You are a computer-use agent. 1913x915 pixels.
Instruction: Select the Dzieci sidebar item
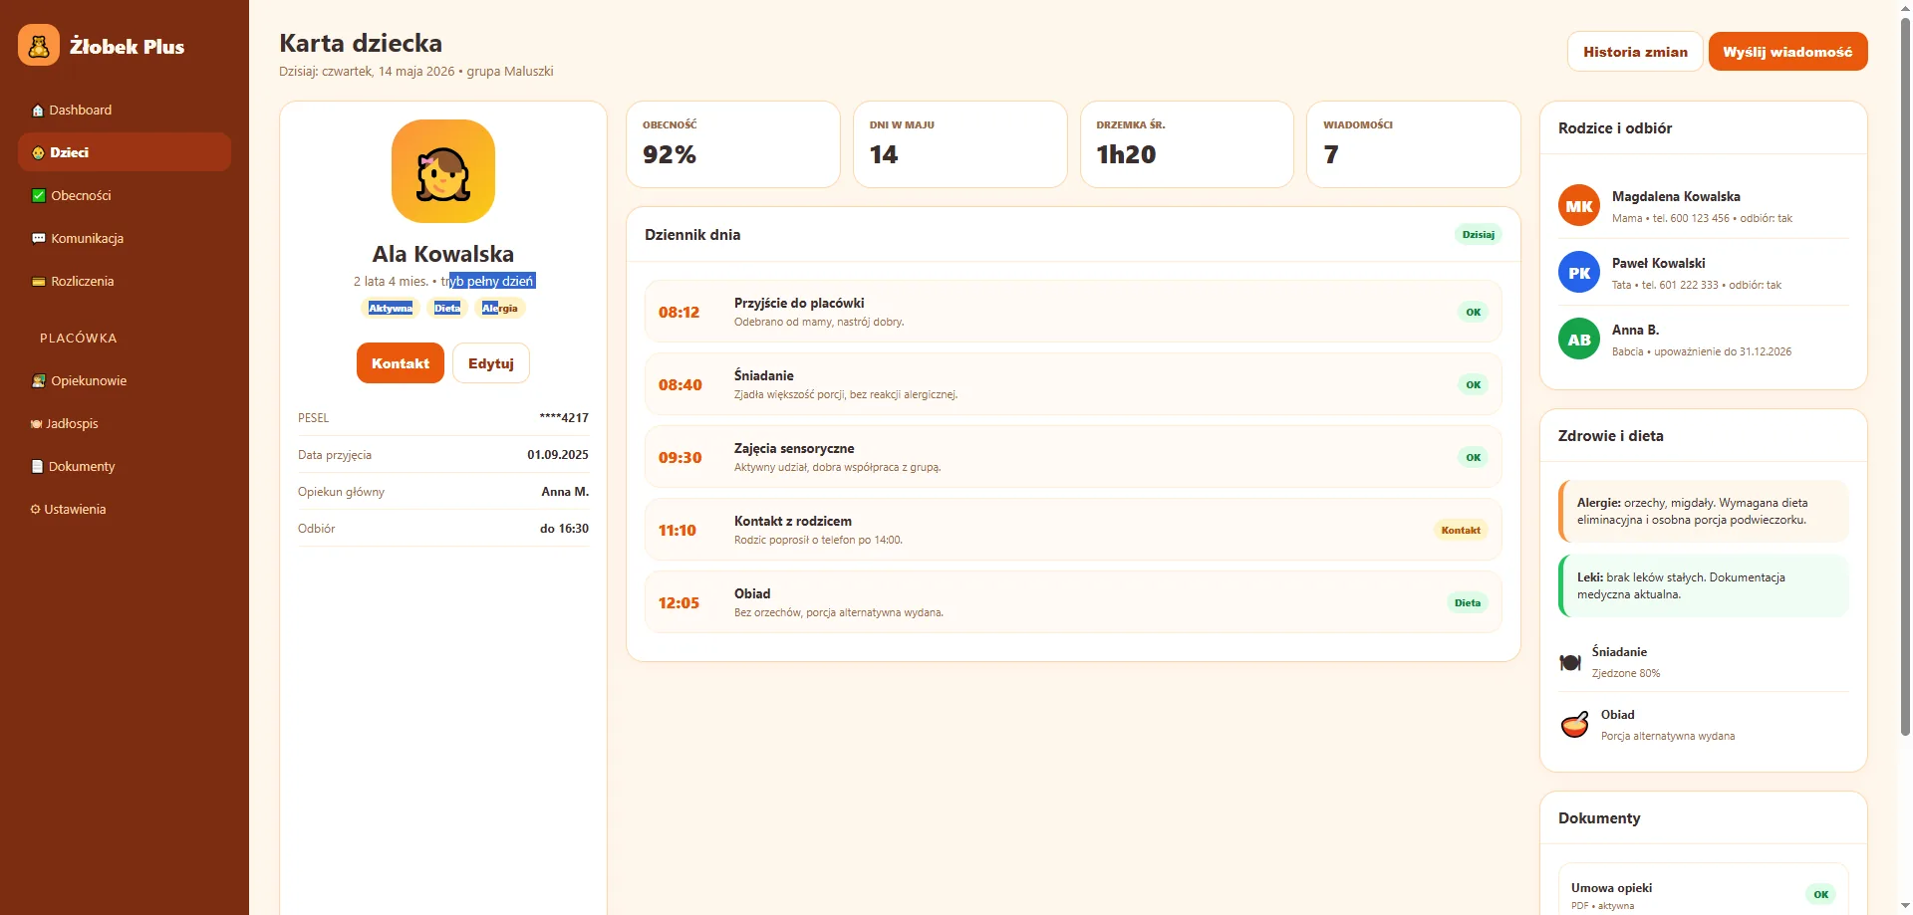(x=125, y=152)
